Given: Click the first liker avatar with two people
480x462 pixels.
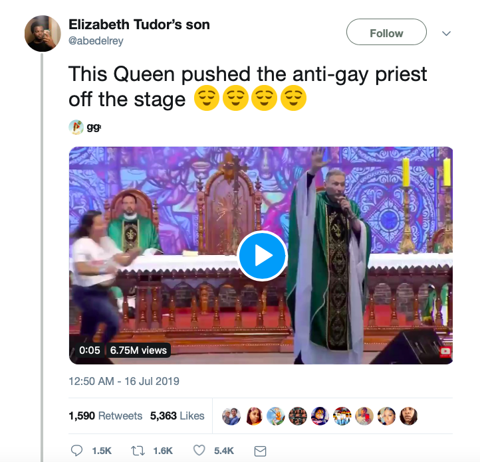Looking at the screenshot, I should point(231,416).
